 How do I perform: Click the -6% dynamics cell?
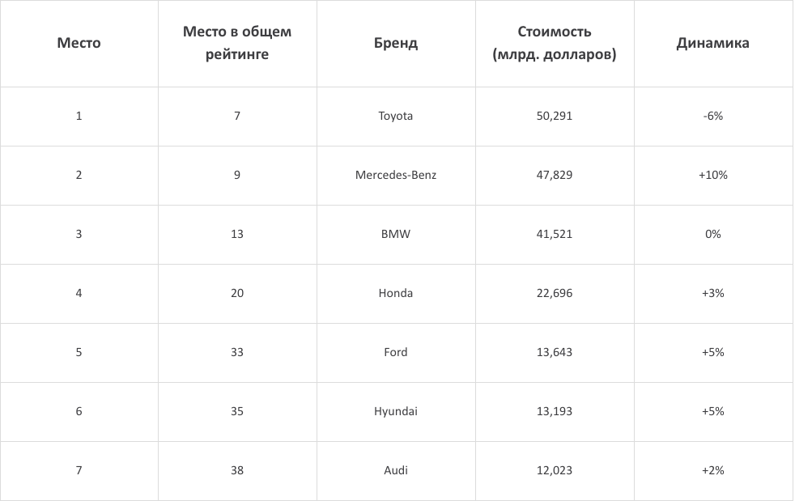[x=712, y=116]
